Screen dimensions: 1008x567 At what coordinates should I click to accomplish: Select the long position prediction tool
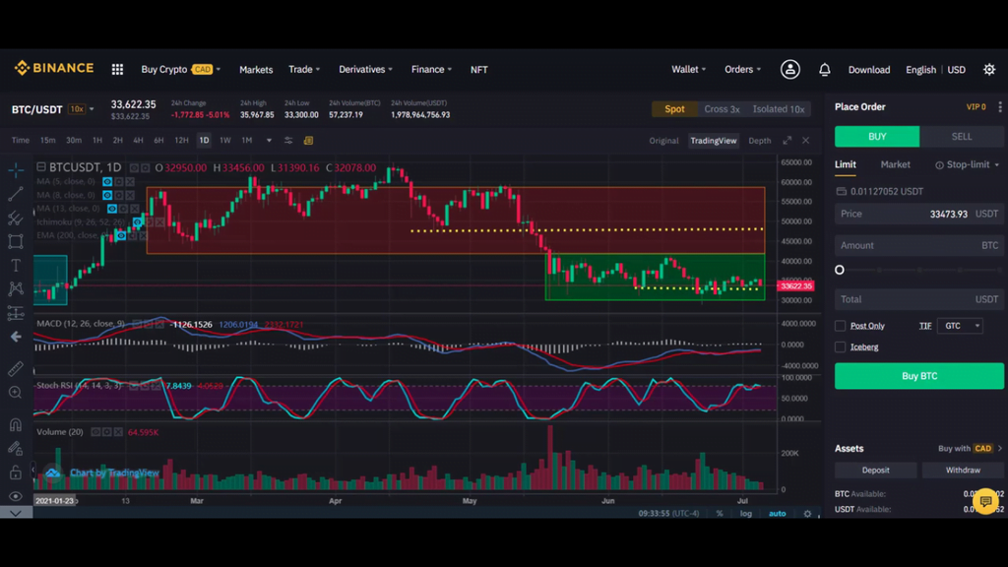coord(16,312)
